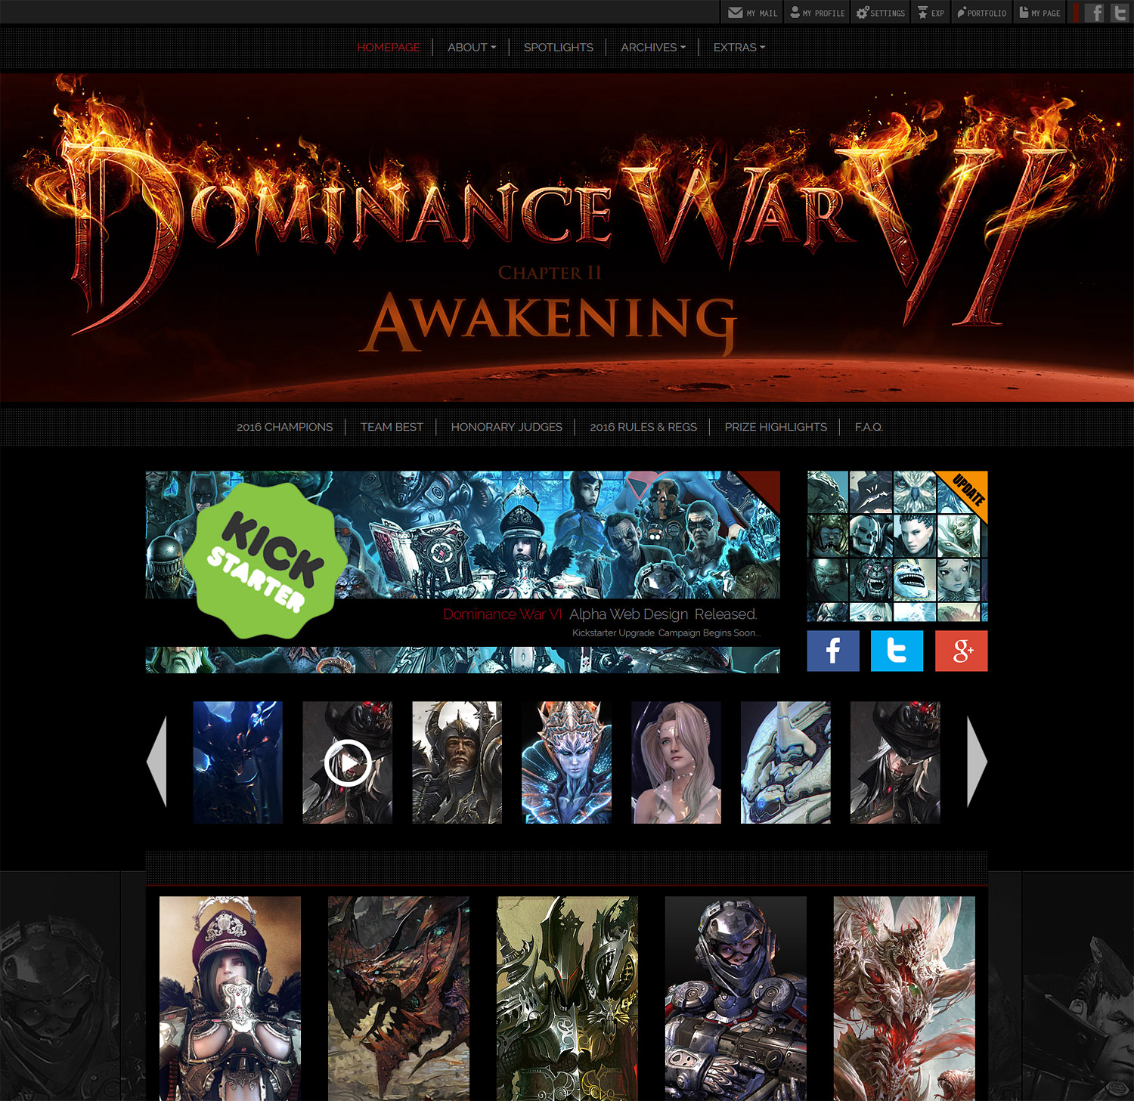Open My Mail from top bar
Image resolution: width=1134 pixels, height=1101 pixels.
click(x=752, y=13)
